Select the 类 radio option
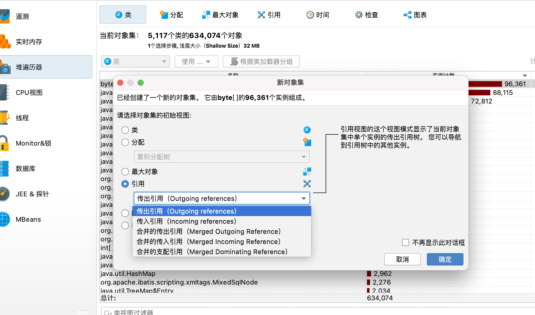The width and height of the screenshot is (535, 315). pyautogui.click(x=125, y=130)
